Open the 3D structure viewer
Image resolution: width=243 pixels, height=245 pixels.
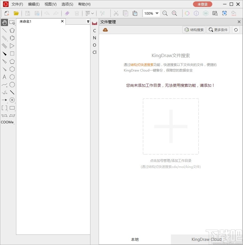point(205,13)
